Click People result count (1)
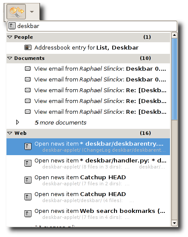The height and width of the screenshot is (237, 188). (147, 37)
